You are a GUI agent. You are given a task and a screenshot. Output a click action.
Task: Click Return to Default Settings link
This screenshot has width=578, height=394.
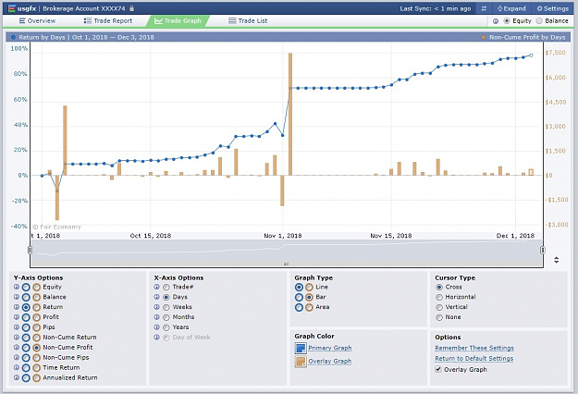[x=474, y=358]
